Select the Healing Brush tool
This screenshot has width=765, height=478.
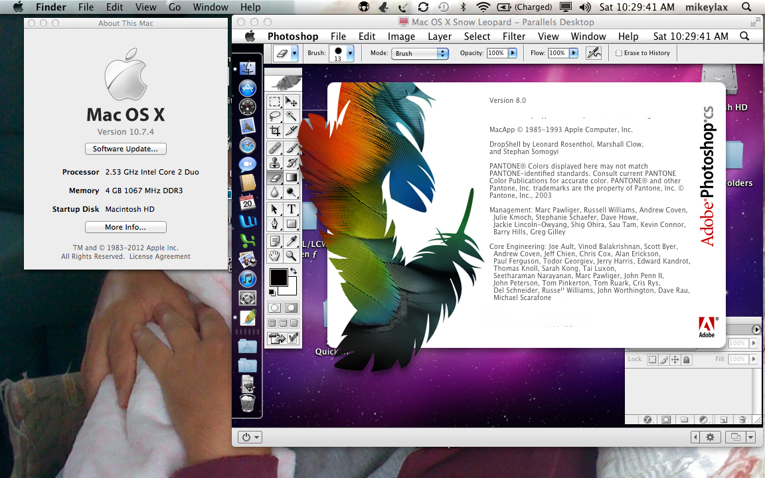[x=275, y=147]
